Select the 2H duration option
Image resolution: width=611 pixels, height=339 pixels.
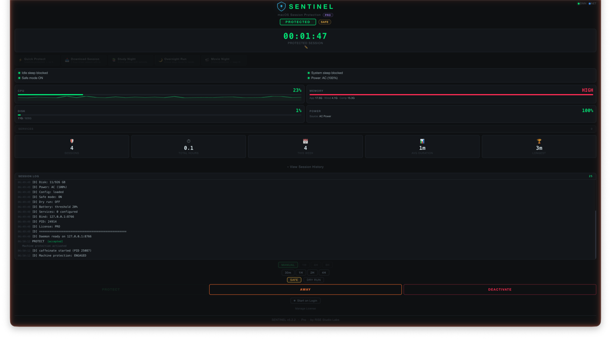[312, 272]
